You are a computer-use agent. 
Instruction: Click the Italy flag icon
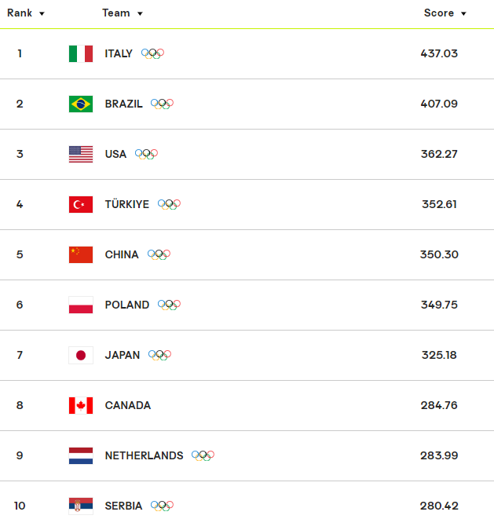81,53
